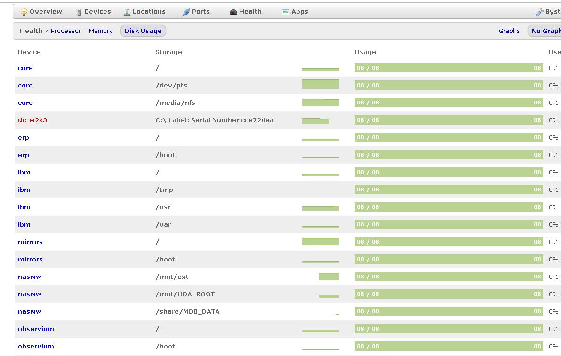Select the Disk Usage view

click(143, 31)
